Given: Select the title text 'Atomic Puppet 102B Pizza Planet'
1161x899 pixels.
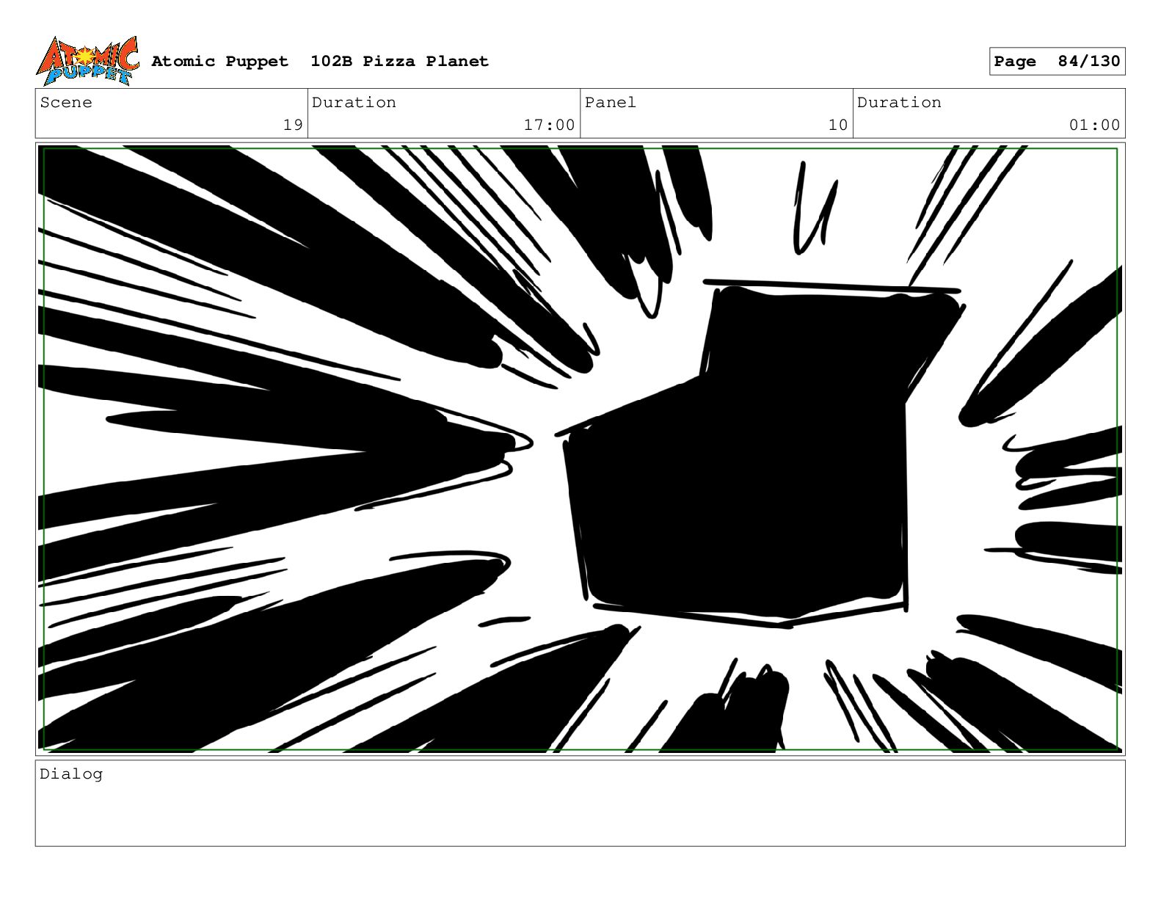Looking at the screenshot, I should [x=320, y=61].
